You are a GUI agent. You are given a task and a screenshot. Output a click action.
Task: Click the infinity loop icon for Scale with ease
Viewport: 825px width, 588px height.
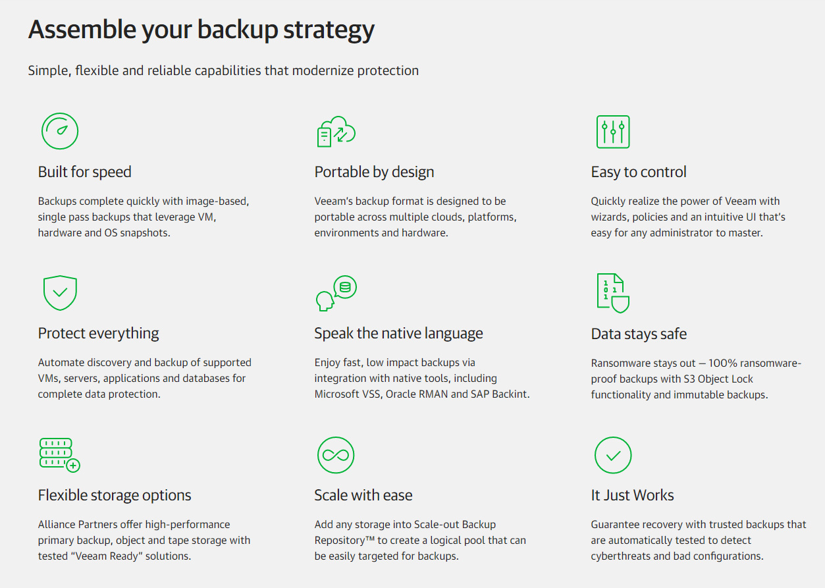[336, 455]
